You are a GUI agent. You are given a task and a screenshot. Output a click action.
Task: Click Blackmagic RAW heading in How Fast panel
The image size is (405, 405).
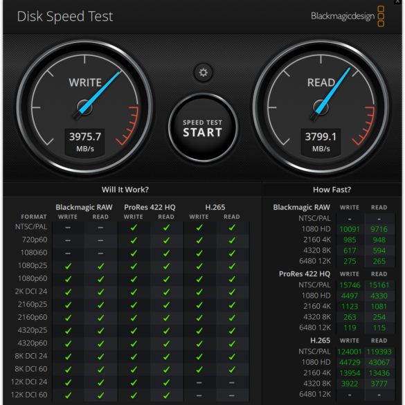[301, 207]
